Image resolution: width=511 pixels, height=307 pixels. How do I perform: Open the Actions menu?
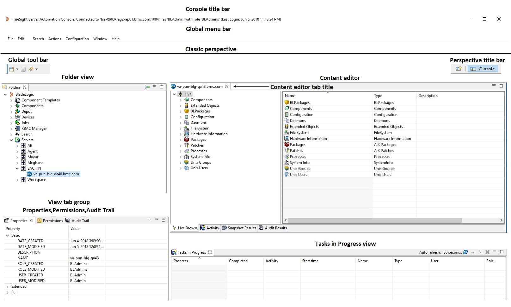pyautogui.click(x=55, y=39)
